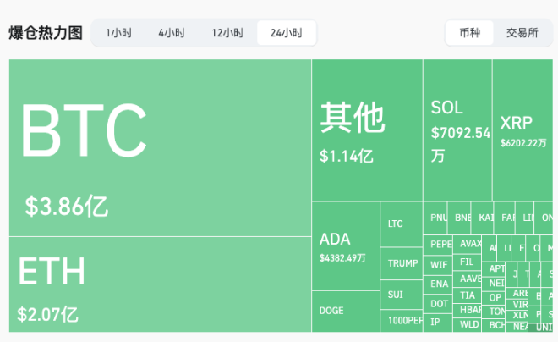Toggle heatmap view to 币种

[x=470, y=33]
